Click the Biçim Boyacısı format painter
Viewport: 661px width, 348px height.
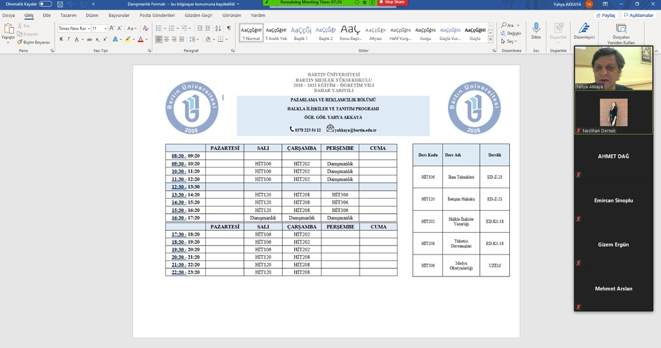pos(32,42)
